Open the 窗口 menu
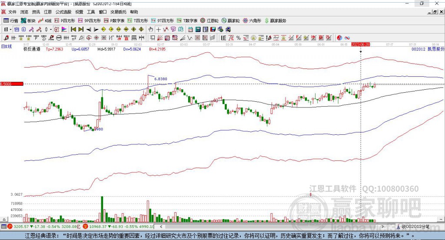This screenshot has width=445, height=240. point(103,12)
